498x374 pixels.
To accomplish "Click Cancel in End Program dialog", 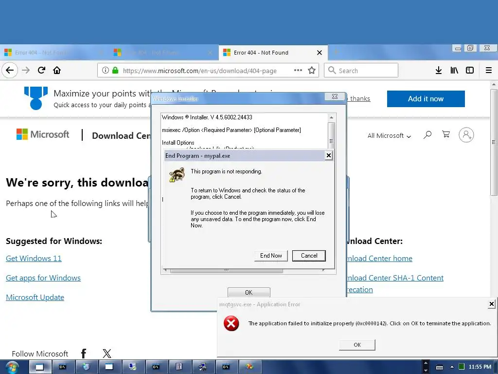I will [309, 256].
